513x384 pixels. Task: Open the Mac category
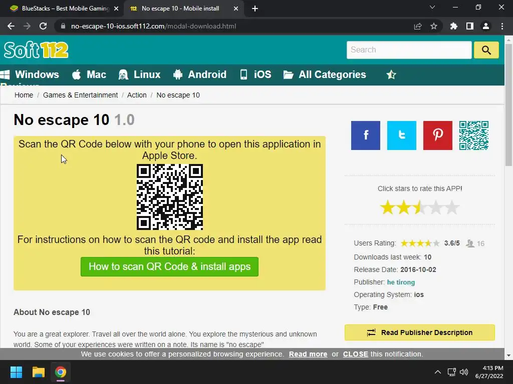tap(89, 74)
